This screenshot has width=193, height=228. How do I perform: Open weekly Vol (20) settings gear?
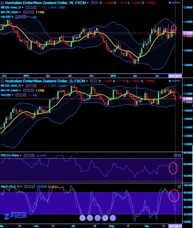coord(21,17)
